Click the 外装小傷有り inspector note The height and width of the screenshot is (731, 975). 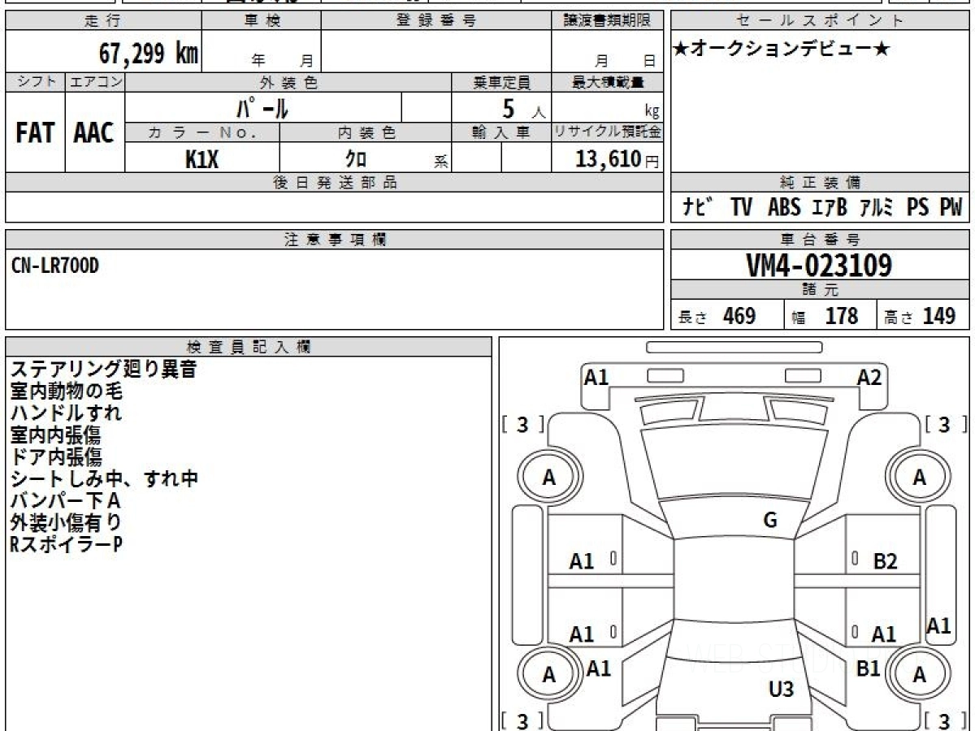tap(67, 522)
